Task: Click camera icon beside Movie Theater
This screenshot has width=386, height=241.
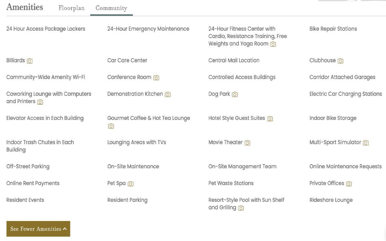Action: (x=247, y=143)
